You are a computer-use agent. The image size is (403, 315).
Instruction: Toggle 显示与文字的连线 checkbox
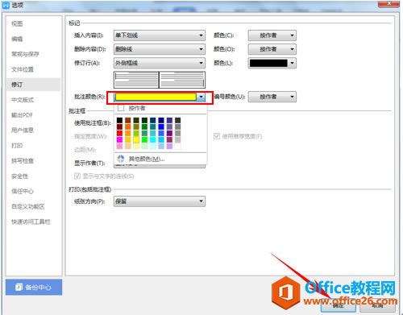77,176
